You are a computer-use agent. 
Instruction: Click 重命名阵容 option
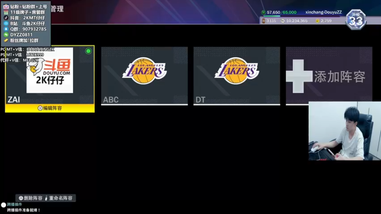59,198
